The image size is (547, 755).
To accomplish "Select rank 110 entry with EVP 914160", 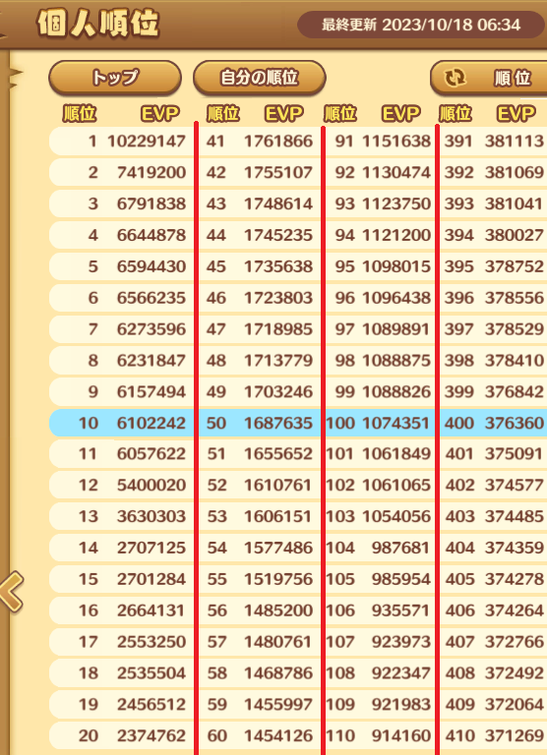I will 380,735.
